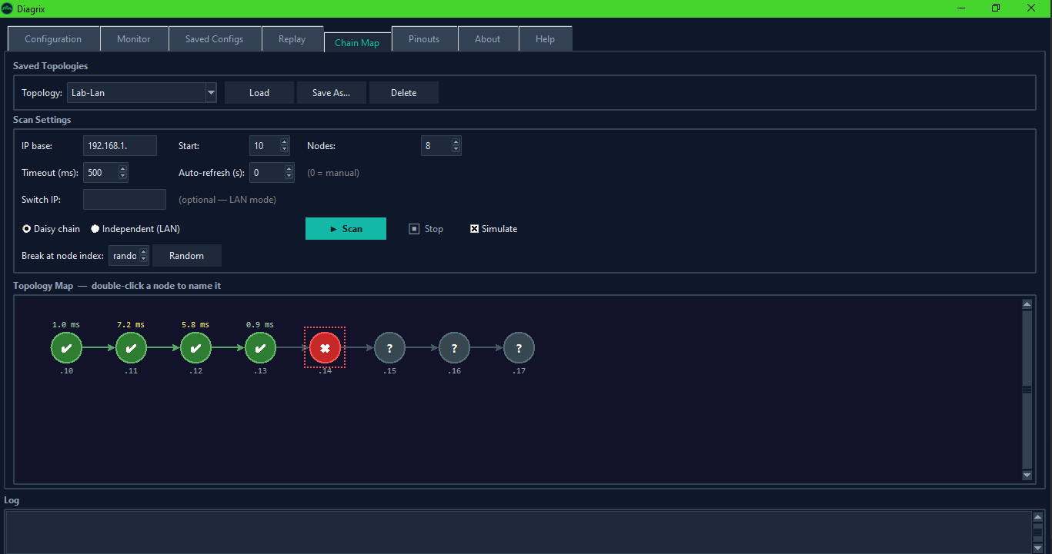Click the IP base input field

pos(119,146)
